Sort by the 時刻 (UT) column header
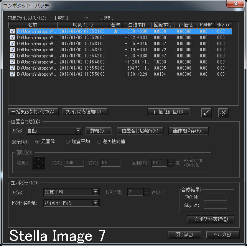The image size is (247, 246). (x=83, y=25)
